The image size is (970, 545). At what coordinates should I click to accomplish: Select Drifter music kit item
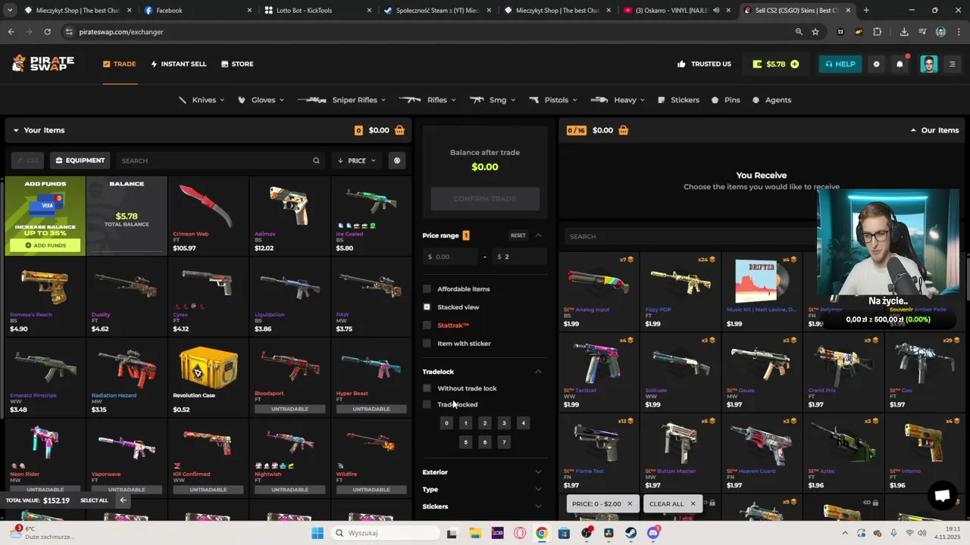tap(762, 290)
